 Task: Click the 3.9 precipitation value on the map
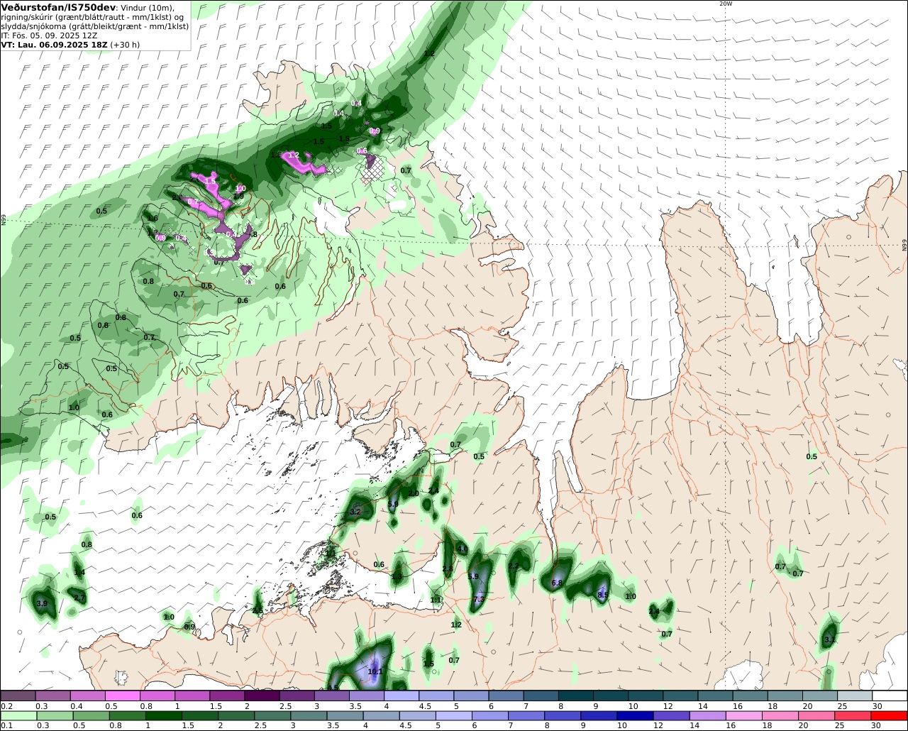pos(42,603)
